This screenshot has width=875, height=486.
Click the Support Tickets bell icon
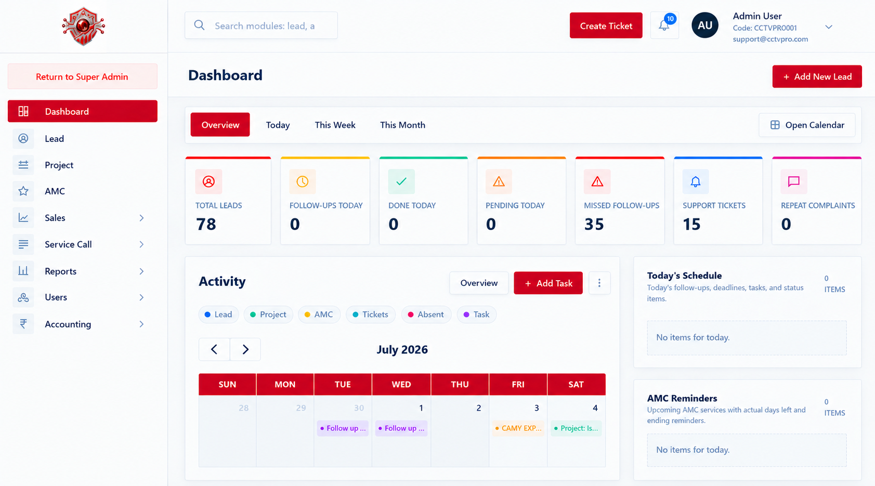696,181
